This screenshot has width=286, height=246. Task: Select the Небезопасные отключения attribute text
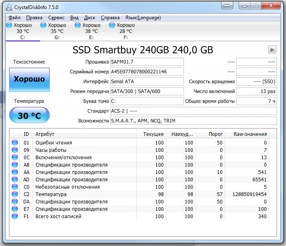68,187
